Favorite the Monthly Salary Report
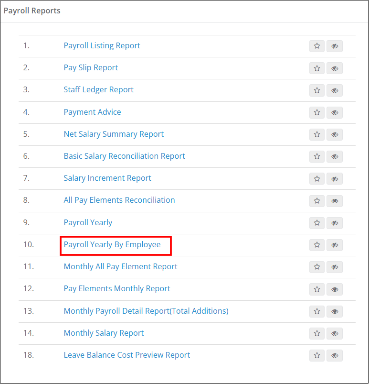The height and width of the screenshot is (384, 369). pyautogui.click(x=317, y=333)
